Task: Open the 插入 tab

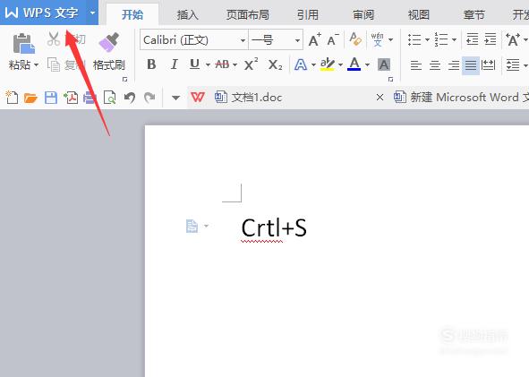Action: pyautogui.click(x=188, y=15)
